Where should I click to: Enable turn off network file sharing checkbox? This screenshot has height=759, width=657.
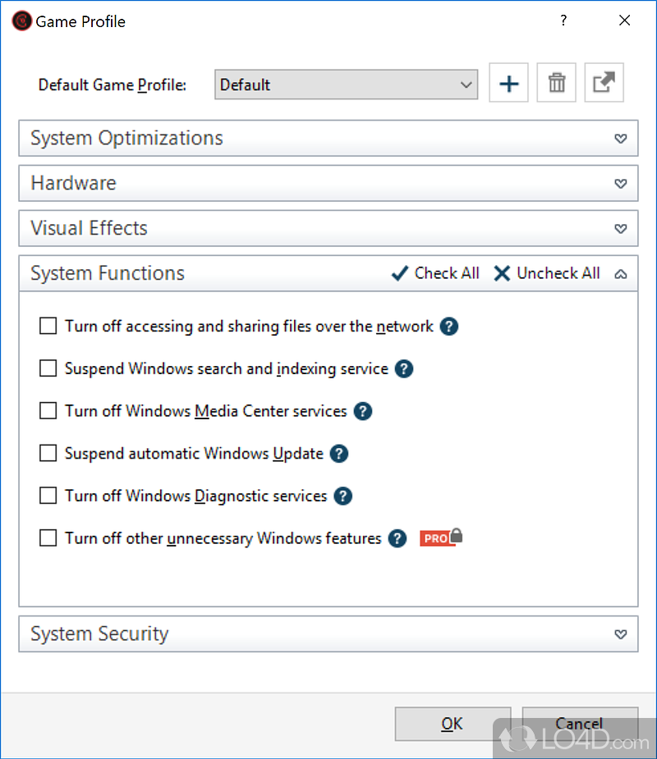[48, 327]
